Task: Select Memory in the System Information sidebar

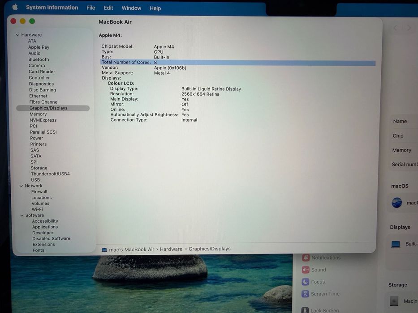Action: pyautogui.click(x=38, y=114)
